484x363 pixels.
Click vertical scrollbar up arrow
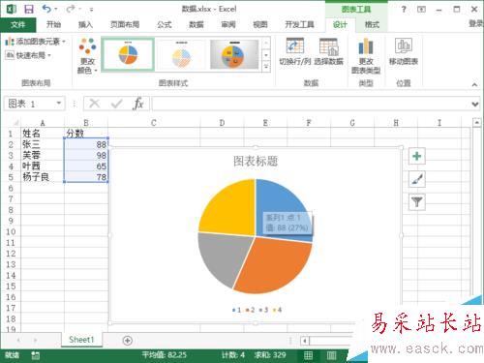[x=476, y=123]
